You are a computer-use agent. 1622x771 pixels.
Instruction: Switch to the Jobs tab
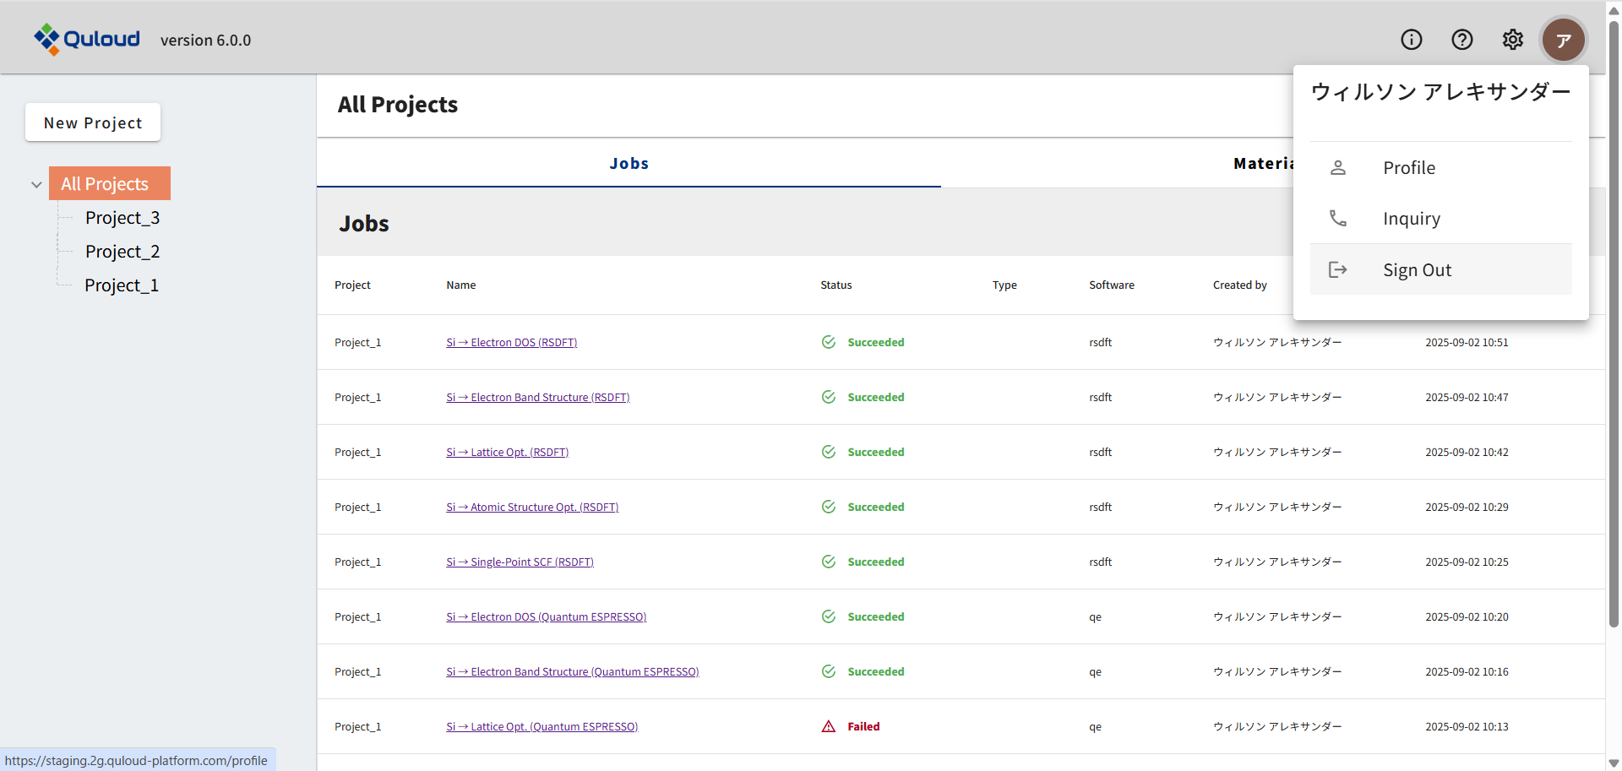click(629, 164)
